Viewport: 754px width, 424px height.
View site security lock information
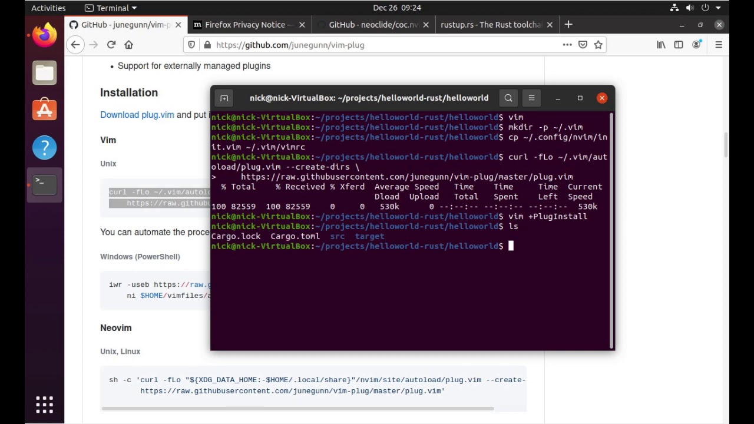click(x=207, y=45)
